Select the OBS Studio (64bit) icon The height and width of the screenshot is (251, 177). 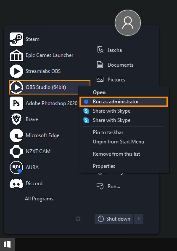click(x=16, y=87)
